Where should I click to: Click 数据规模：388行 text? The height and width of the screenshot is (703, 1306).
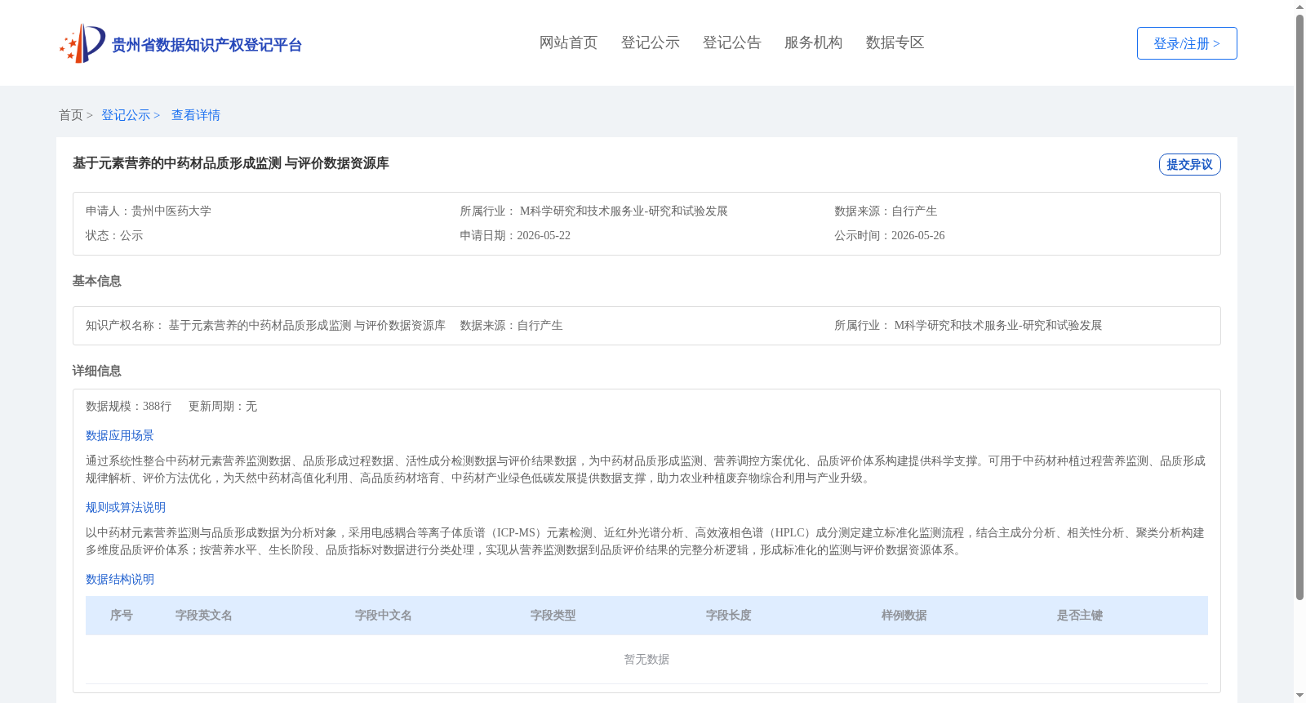click(x=128, y=406)
